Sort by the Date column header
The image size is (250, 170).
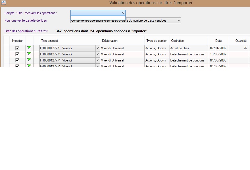218,41
